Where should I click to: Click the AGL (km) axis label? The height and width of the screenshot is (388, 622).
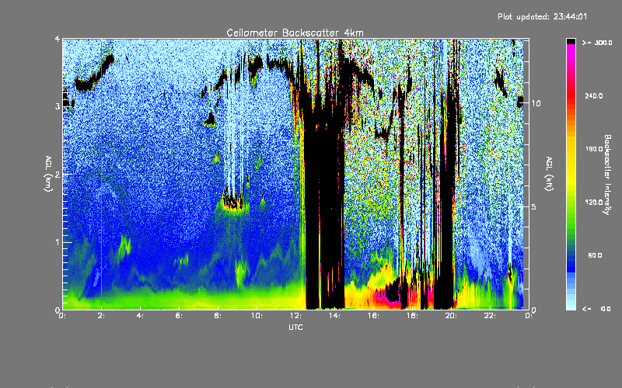48,174
